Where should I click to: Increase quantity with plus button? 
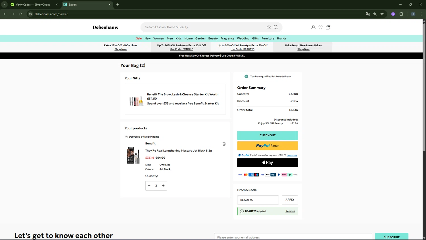pos(163,186)
